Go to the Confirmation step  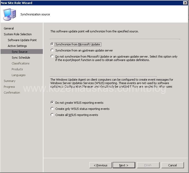(12, 93)
